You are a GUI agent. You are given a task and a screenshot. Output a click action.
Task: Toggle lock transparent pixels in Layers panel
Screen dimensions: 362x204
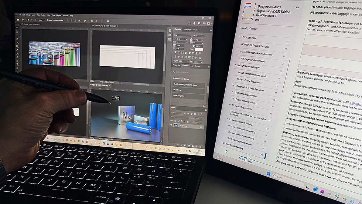(x=175, y=121)
